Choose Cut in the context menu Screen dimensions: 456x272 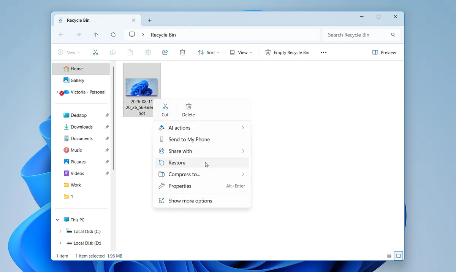click(x=165, y=110)
